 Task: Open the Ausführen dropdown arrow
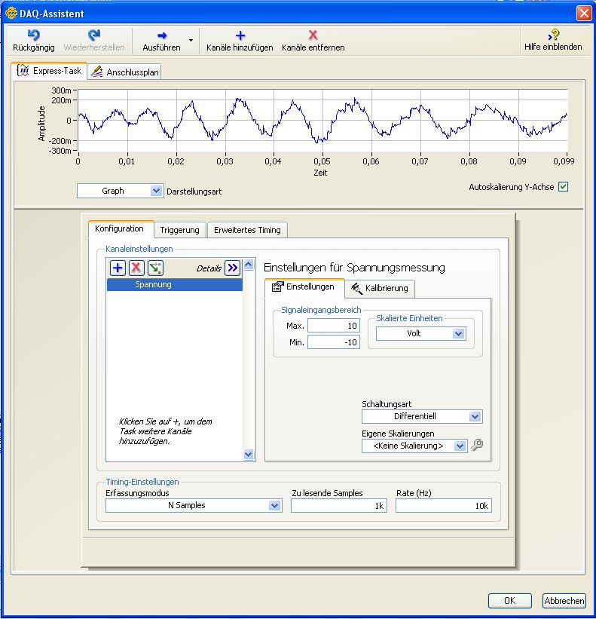(191, 40)
